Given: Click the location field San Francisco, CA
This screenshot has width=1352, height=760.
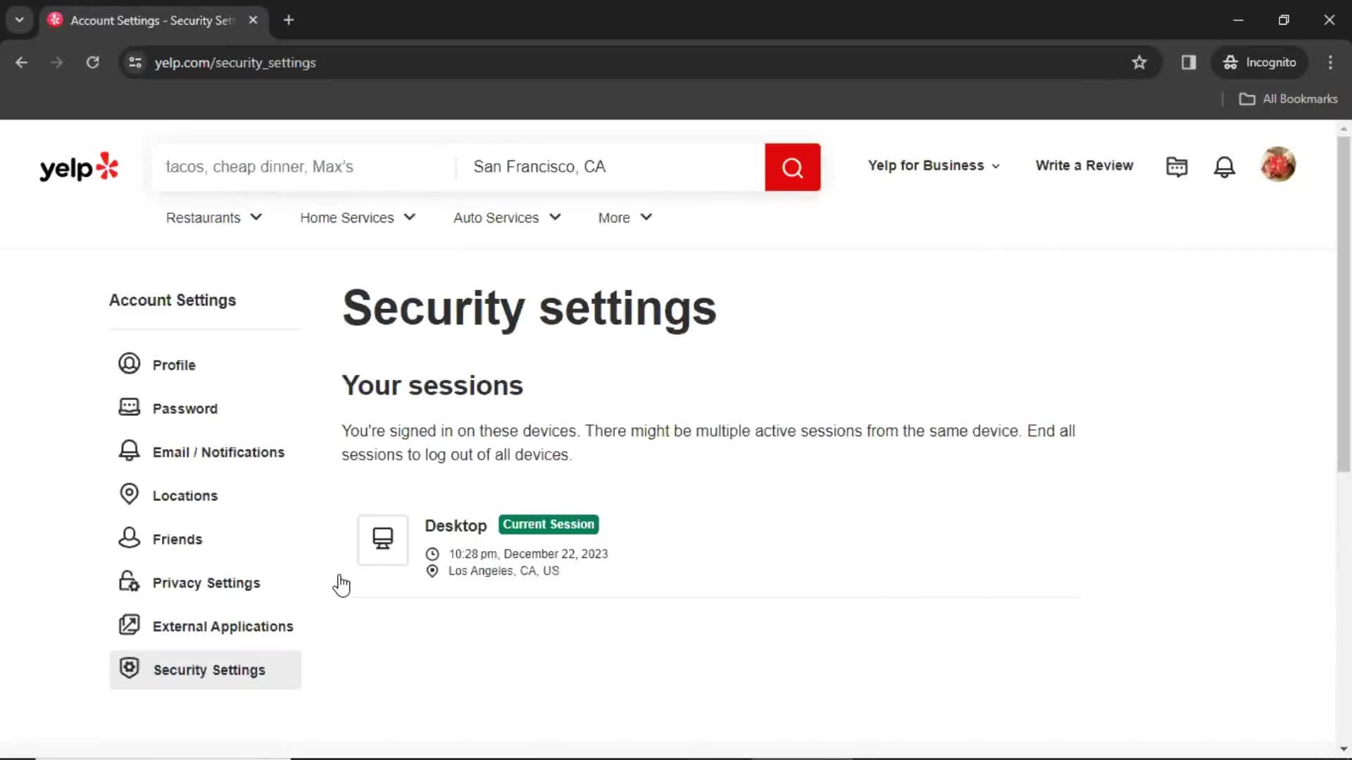Looking at the screenshot, I should (609, 167).
